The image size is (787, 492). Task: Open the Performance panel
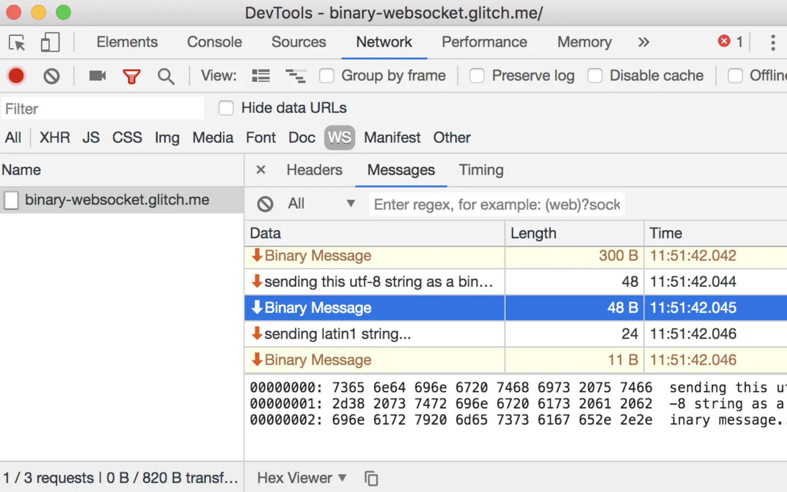coord(484,42)
